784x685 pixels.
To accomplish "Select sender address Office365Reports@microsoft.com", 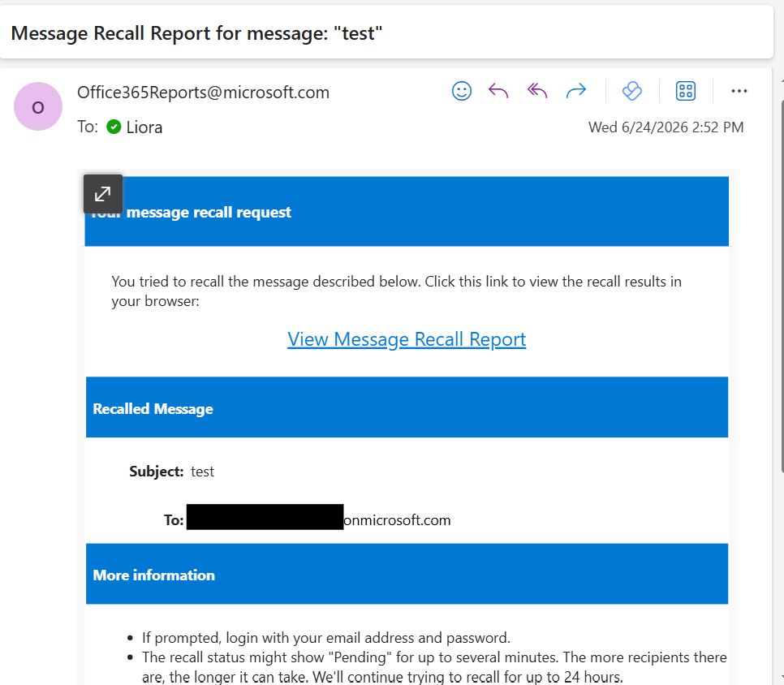I will (x=203, y=93).
